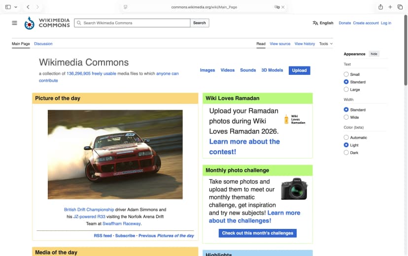Image resolution: width=408 pixels, height=256 pixels.
Task: Open a new tab with plus icon
Action: coord(390,7)
